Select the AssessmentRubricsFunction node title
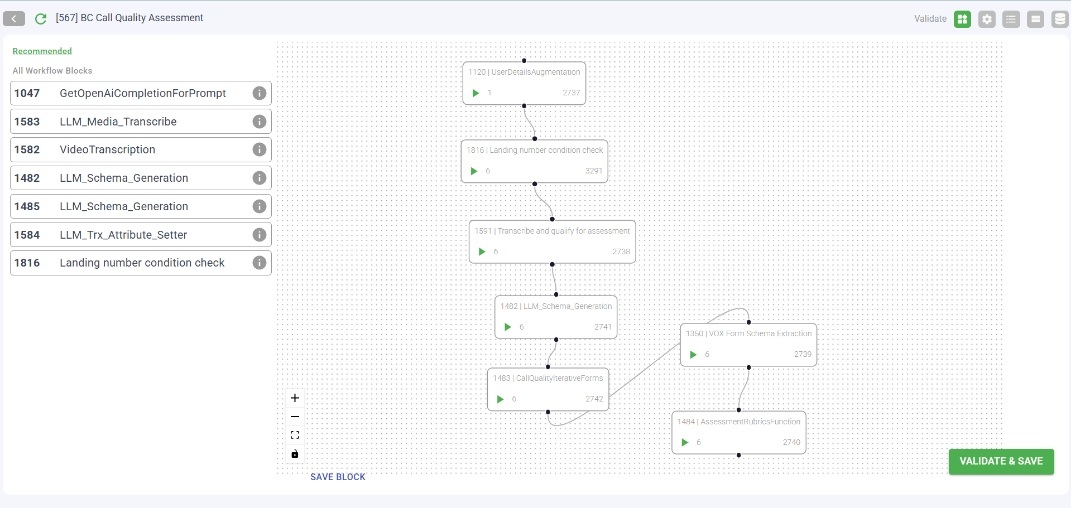 (739, 422)
